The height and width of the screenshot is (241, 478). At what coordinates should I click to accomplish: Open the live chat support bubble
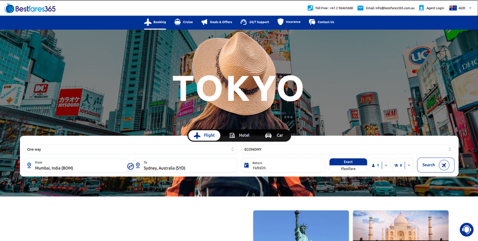click(466, 230)
